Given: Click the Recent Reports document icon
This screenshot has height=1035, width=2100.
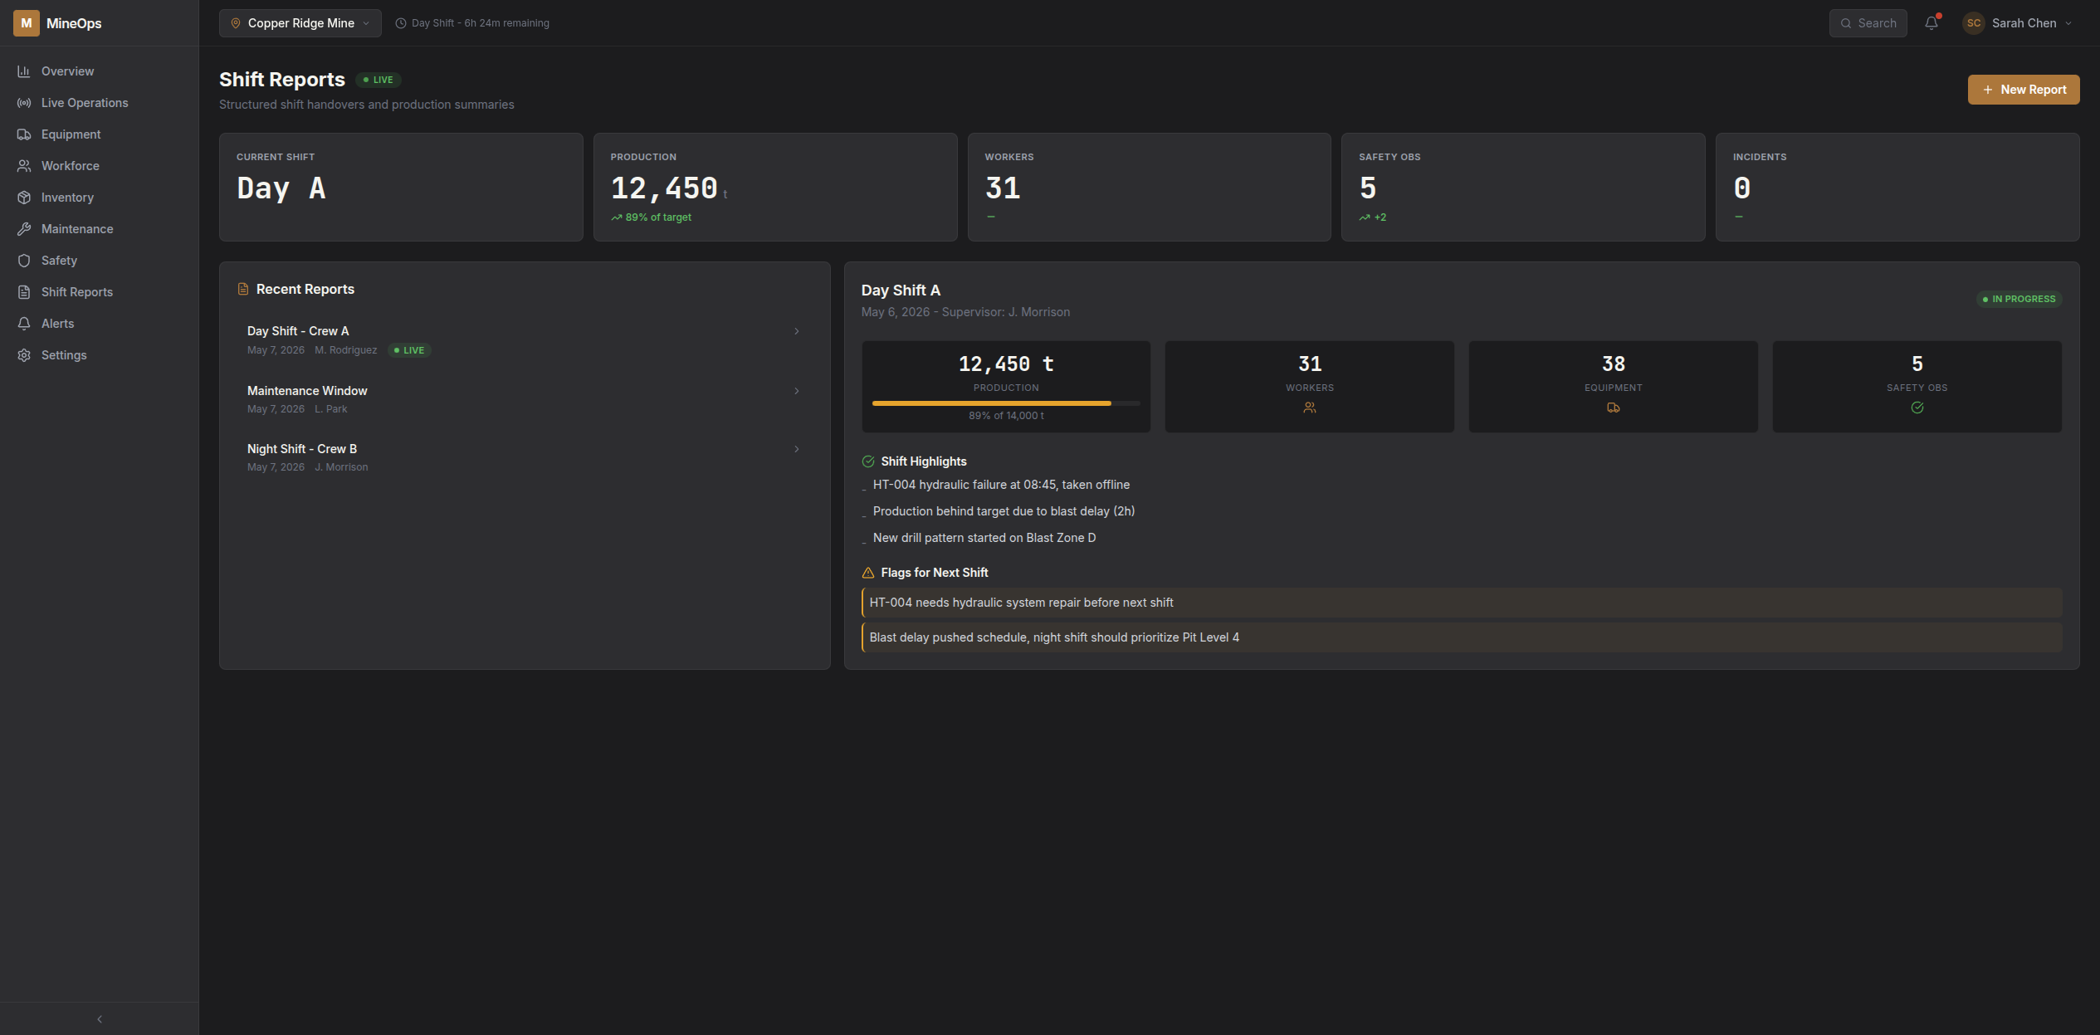Looking at the screenshot, I should (x=243, y=289).
